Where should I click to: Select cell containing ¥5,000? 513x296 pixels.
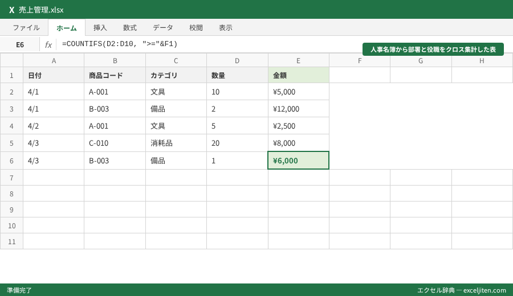coord(298,92)
